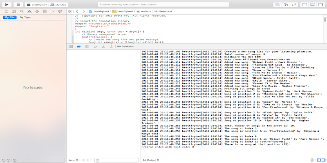Hide the debug area with toggle icon
This screenshot has height=163, width=327.
pos(70,46)
